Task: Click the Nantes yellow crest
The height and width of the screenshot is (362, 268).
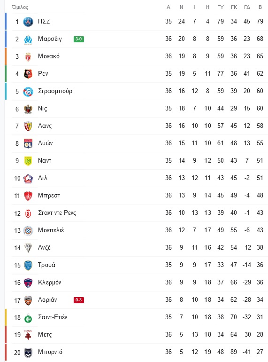Action: coord(28,161)
